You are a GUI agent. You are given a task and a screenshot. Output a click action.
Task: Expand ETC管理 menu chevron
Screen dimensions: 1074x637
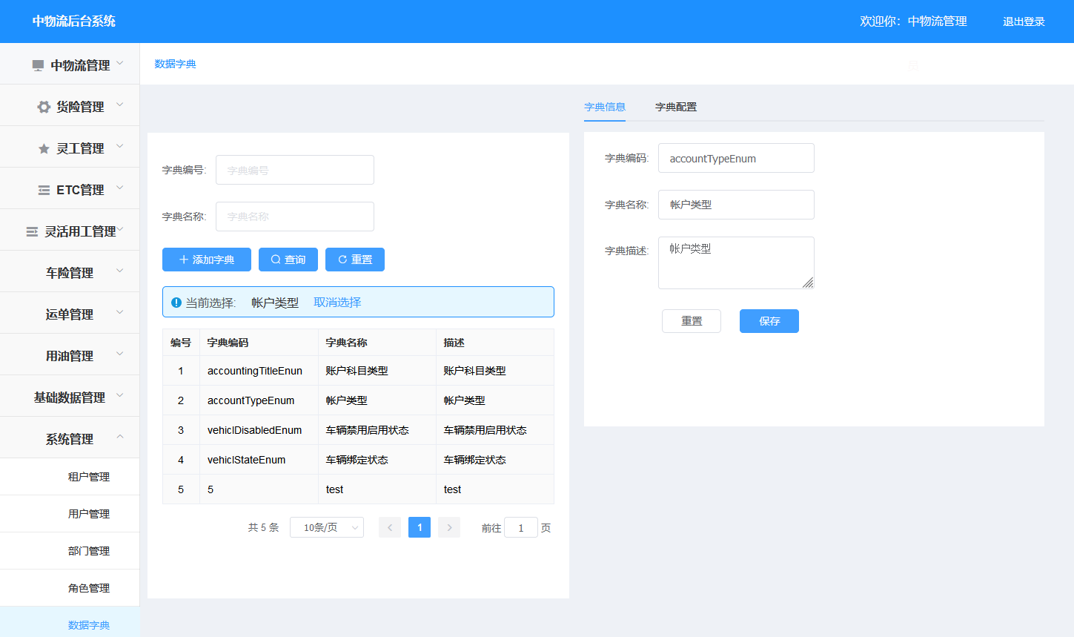tap(120, 188)
